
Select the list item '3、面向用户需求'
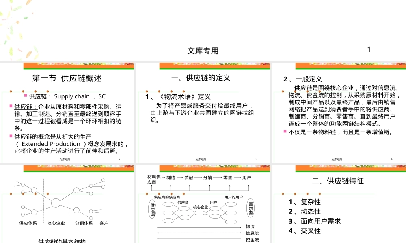point(315,221)
